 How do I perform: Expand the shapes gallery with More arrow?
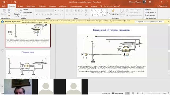point(107,15)
